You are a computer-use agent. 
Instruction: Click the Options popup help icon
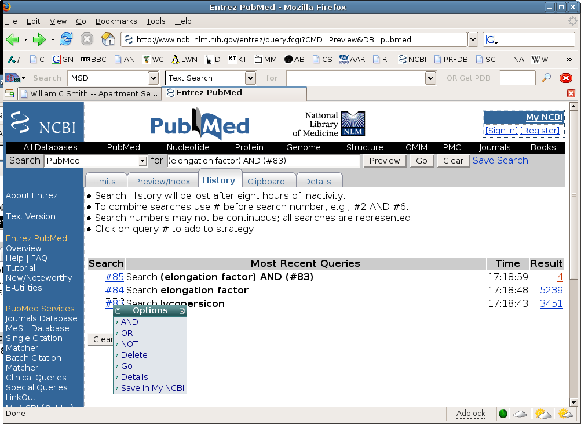[x=118, y=311]
